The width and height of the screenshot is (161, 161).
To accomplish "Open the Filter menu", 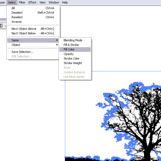I will click(x=22, y=2).
